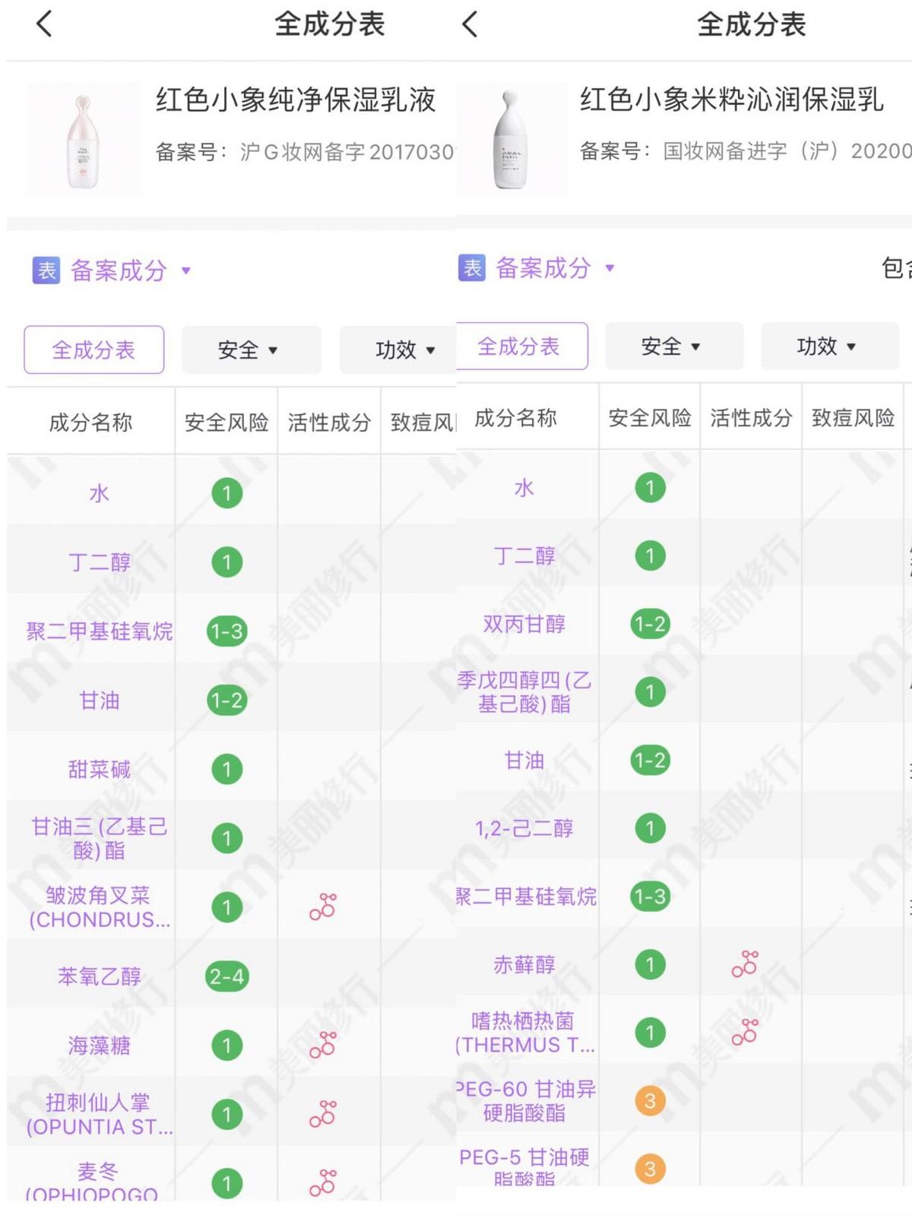Click the 备案号 国妆网备进字 text

(745, 150)
